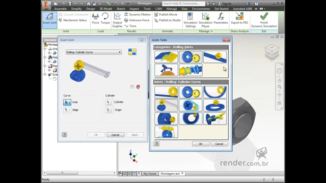This screenshot has height=183, width=326.
Task: Select the rack and pinion joint thumbnail
Action: 167,92
